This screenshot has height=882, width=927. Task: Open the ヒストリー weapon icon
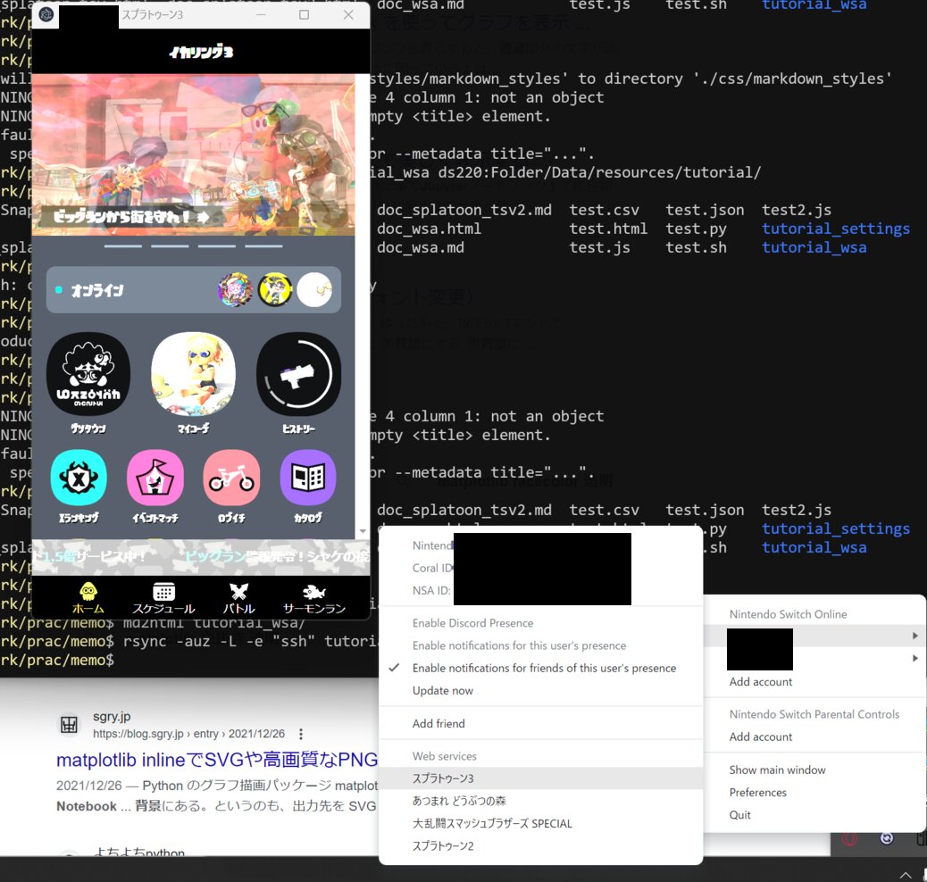click(x=296, y=374)
